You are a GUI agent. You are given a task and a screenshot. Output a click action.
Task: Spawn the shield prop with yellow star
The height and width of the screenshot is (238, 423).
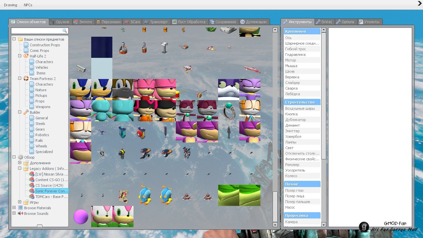pyautogui.click(x=141, y=132)
